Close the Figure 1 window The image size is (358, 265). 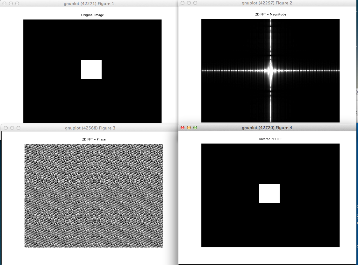[x=4, y=3]
